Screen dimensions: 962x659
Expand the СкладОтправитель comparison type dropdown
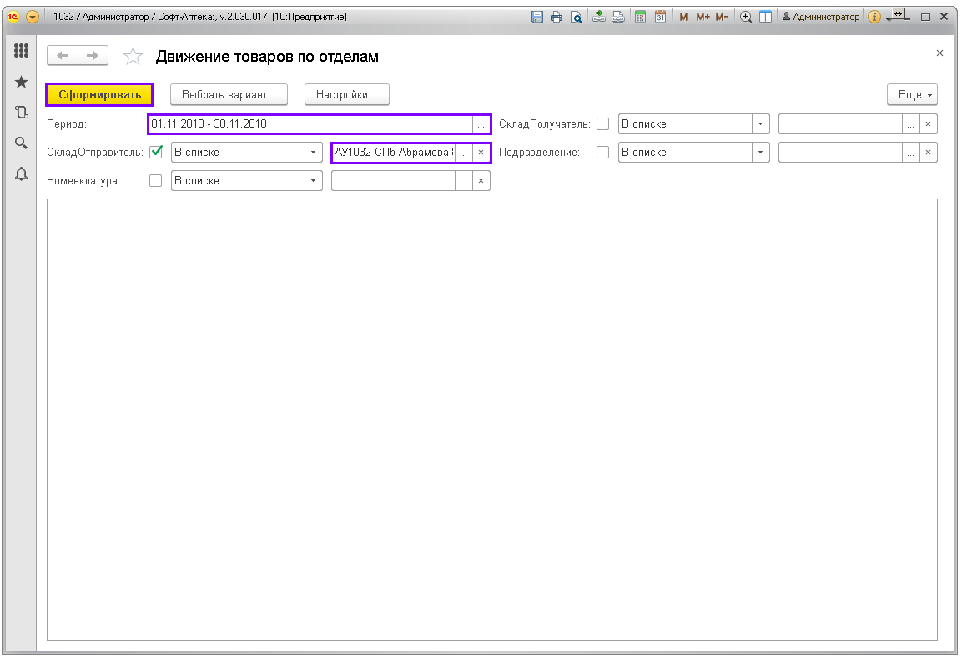coord(314,153)
